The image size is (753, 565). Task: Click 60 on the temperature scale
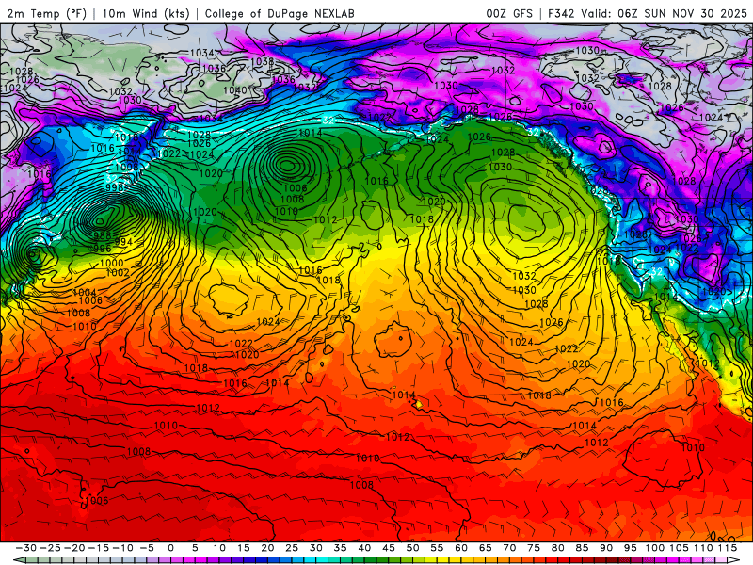click(x=461, y=548)
